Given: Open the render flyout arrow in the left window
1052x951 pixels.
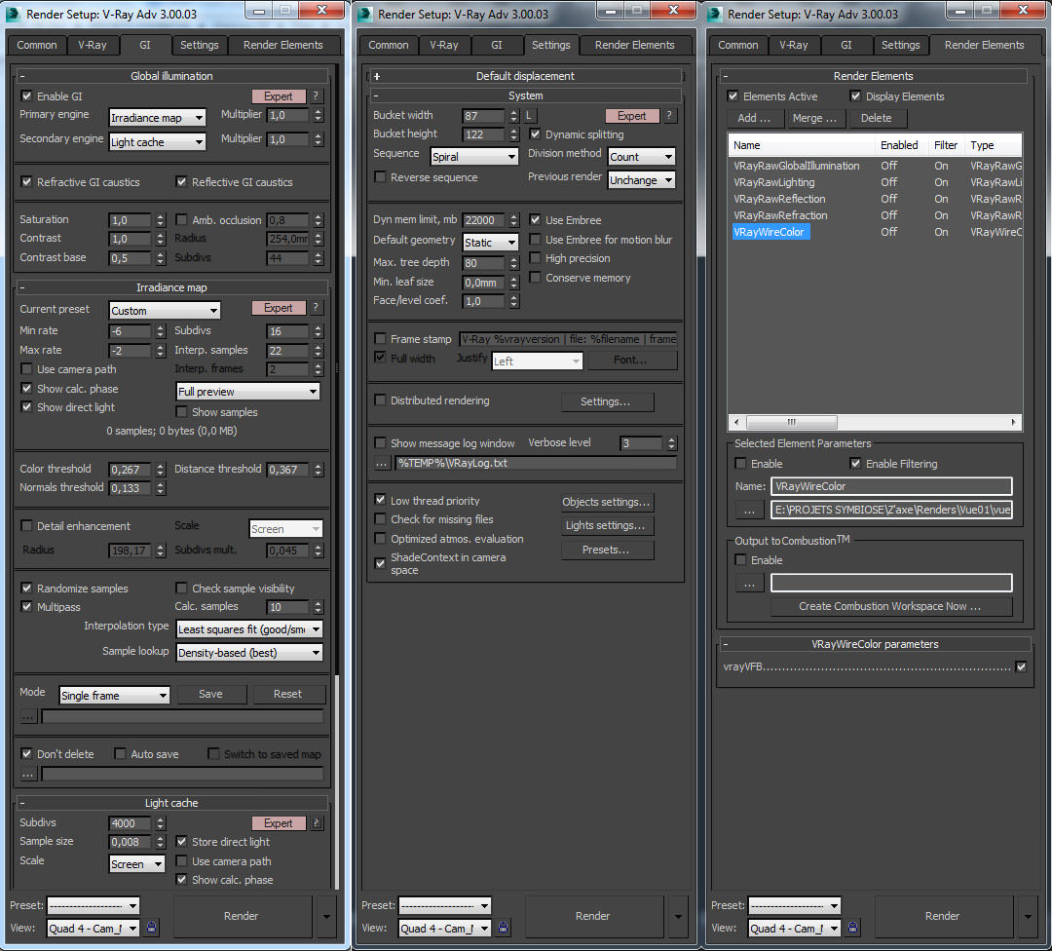Looking at the screenshot, I should pos(326,916).
